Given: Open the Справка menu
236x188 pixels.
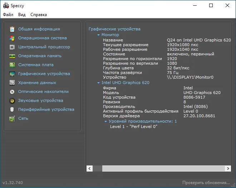Looking at the screenshot, I should [39, 15].
